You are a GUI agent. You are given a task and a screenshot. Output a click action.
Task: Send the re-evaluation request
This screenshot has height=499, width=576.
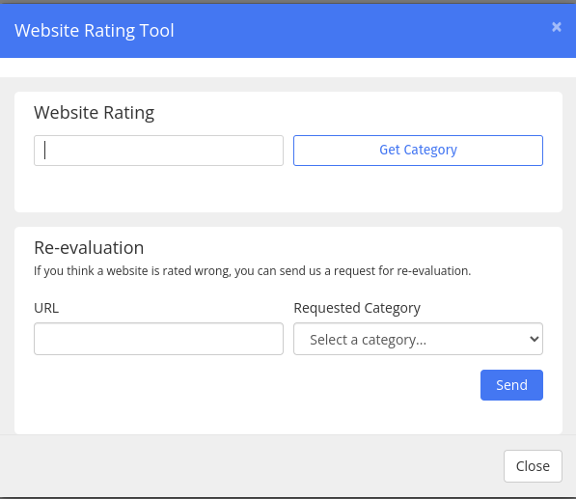[x=511, y=385]
